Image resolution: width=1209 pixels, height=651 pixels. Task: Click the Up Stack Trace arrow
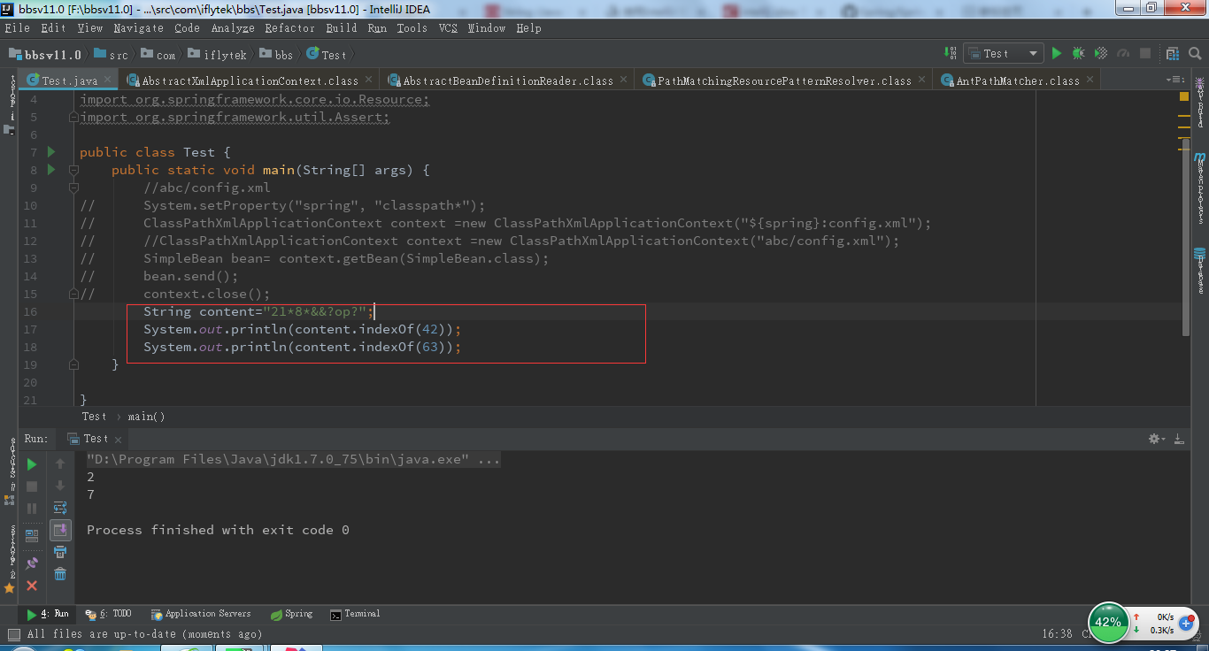click(x=60, y=463)
